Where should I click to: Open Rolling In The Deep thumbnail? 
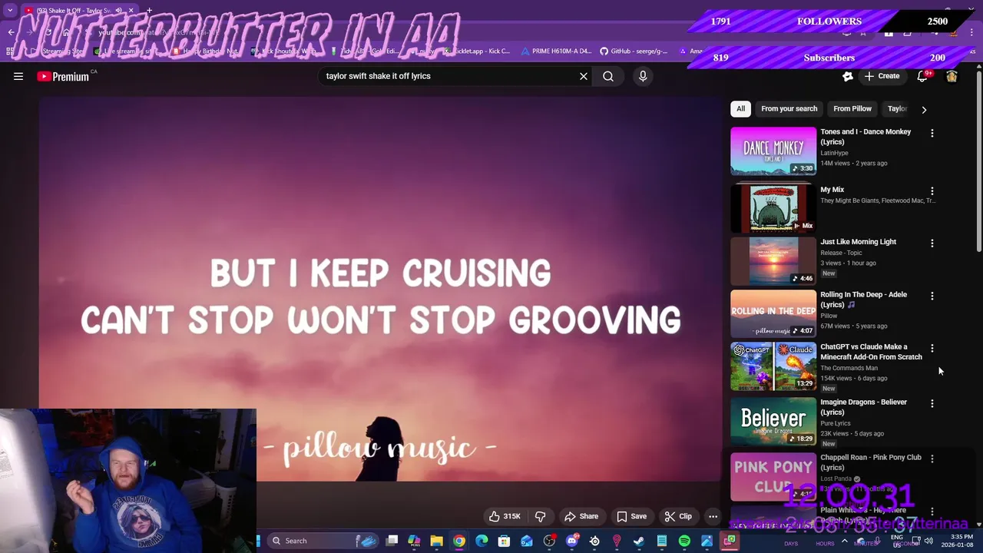pos(773,313)
